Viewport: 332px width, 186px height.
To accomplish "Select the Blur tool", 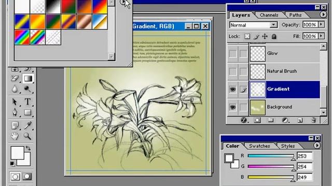I will tap(15, 89).
